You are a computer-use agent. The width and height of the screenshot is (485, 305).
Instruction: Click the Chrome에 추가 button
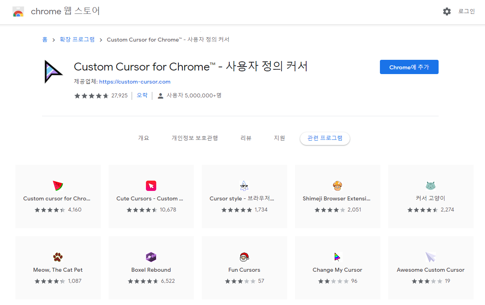[x=409, y=67]
